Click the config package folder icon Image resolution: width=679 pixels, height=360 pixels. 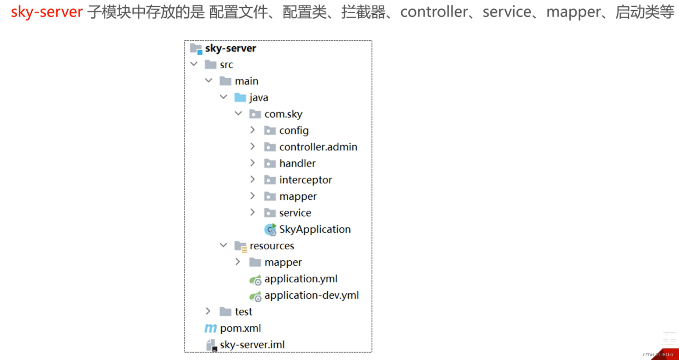[270, 130]
